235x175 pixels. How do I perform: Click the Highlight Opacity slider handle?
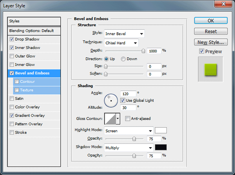134,139
